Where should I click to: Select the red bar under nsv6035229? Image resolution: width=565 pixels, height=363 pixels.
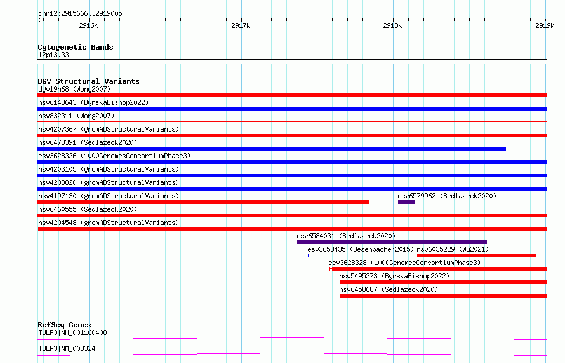(477, 256)
